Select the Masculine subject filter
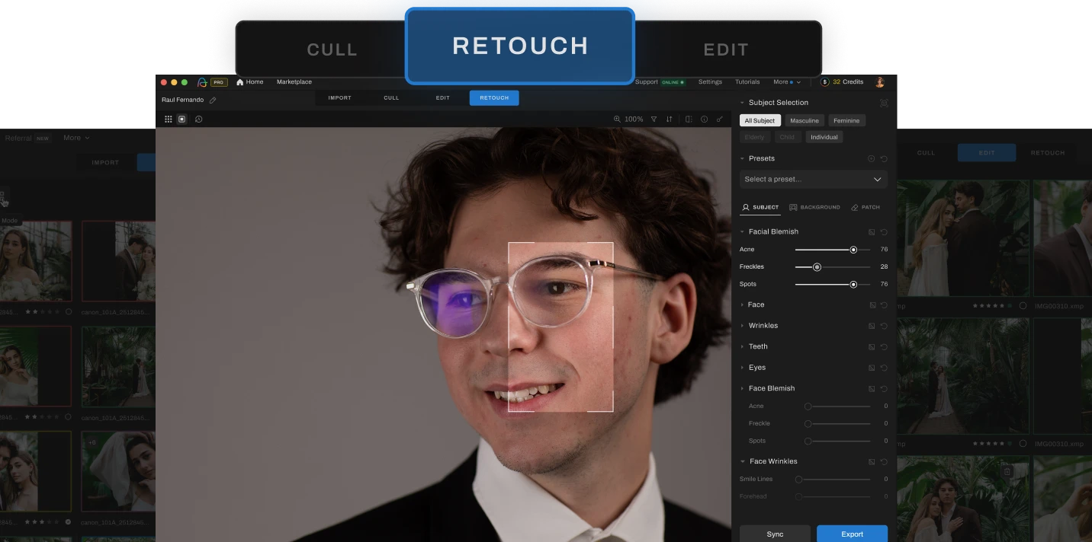Screen dimensions: 1092x542 coord(805,120)
